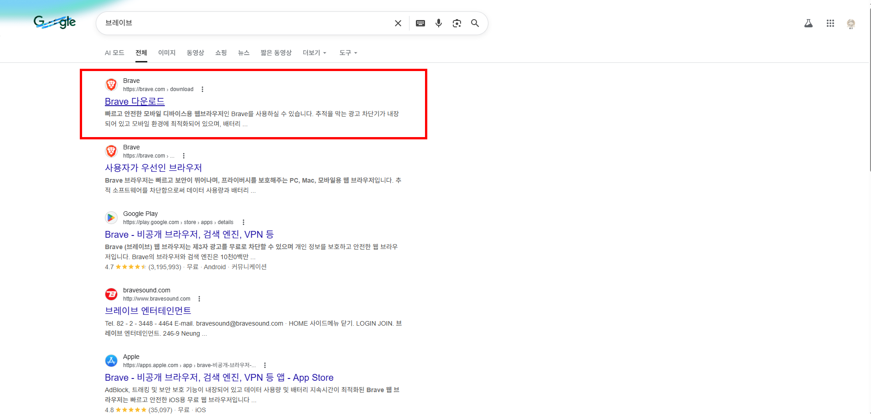The height and width of the screenshot is (414, 871).
Task: Open Google account profile avatar
Action: pyautogui.click(x=851, y=24)
